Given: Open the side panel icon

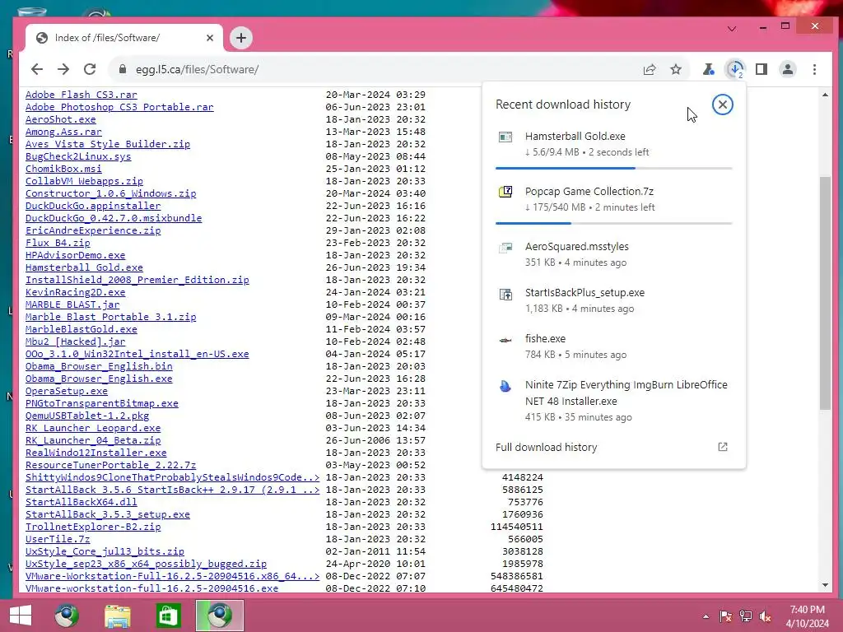Looking at the screenshot, I should (x=761, y=69).
